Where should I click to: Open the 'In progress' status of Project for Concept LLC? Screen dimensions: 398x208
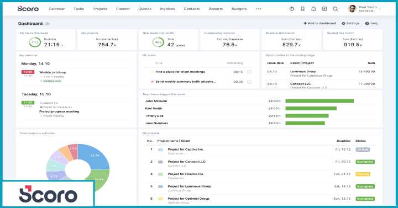[365, 162]
